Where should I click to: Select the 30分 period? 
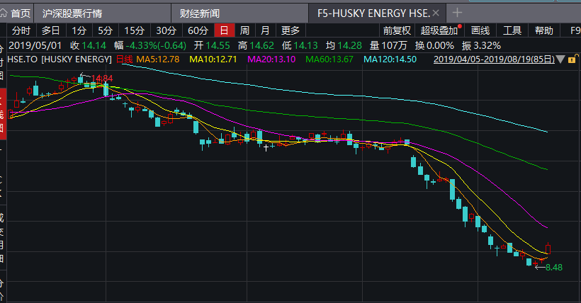(x=166, y=30)
